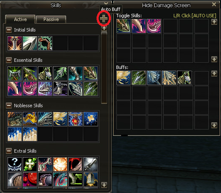Click the question mark skill in Extral Skills
Viewport: 221px width, 193px height.
point(15,164)
